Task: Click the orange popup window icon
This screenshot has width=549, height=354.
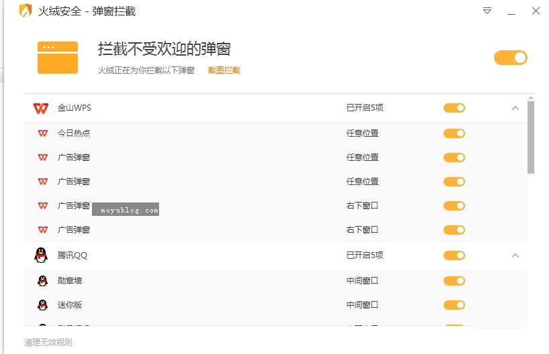Action: (58, 58)
